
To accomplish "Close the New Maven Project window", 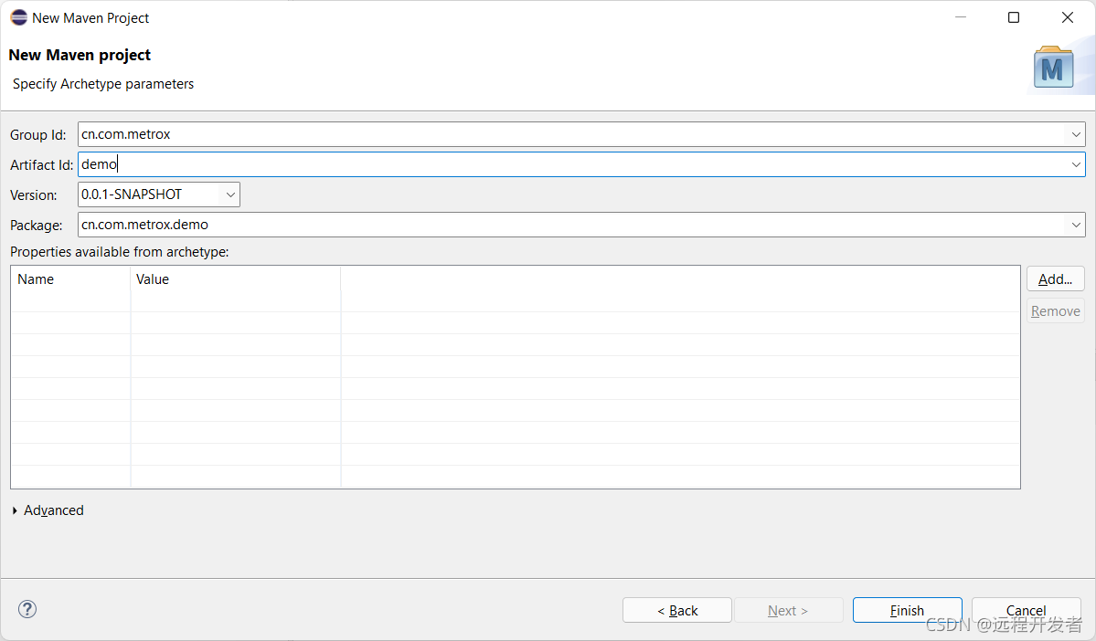I will click(1068, 17).
